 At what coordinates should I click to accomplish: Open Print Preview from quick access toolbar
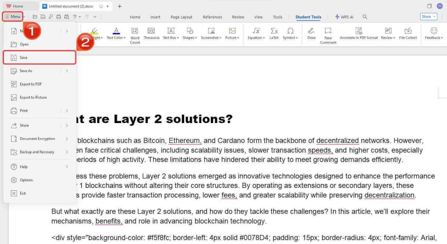[x=67, y=16]
